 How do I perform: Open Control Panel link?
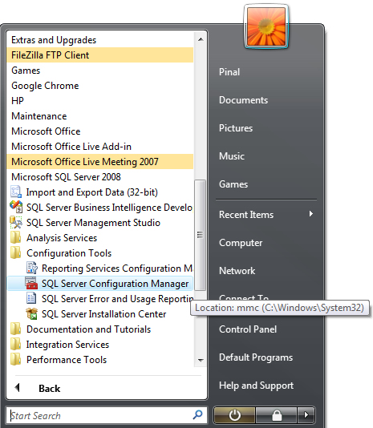(248, 329)
